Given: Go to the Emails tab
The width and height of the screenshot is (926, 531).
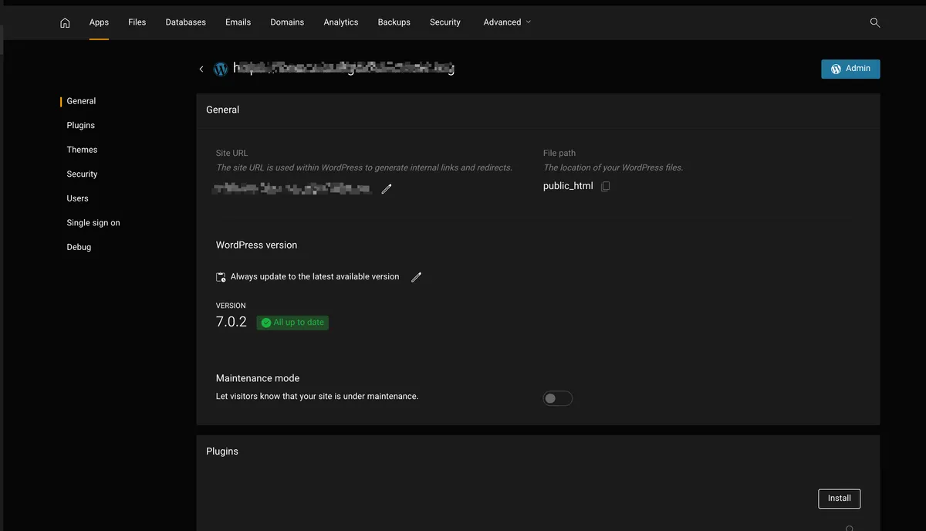Looking at the screenshot, I should tap(238, 22).
